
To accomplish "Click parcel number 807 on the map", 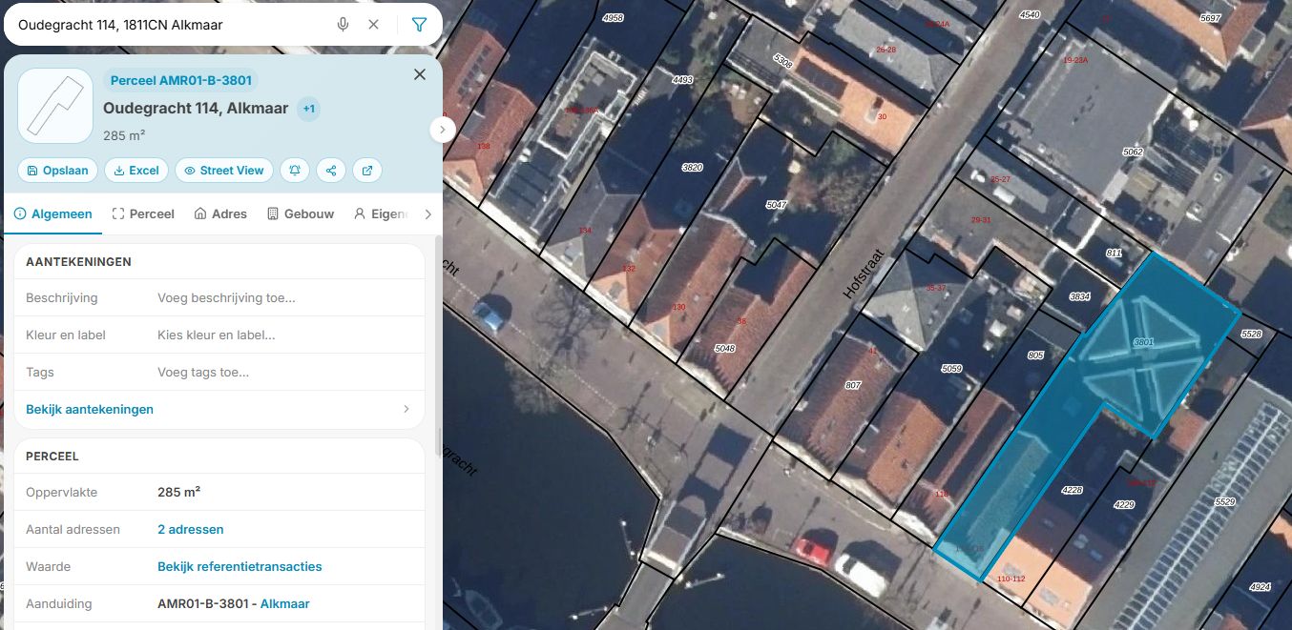I will pyautogui.click(x=853, y=386).
